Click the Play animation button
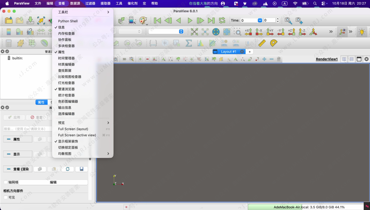The height and width of the screenshot is (210, 370). click(x=190, y=21)
